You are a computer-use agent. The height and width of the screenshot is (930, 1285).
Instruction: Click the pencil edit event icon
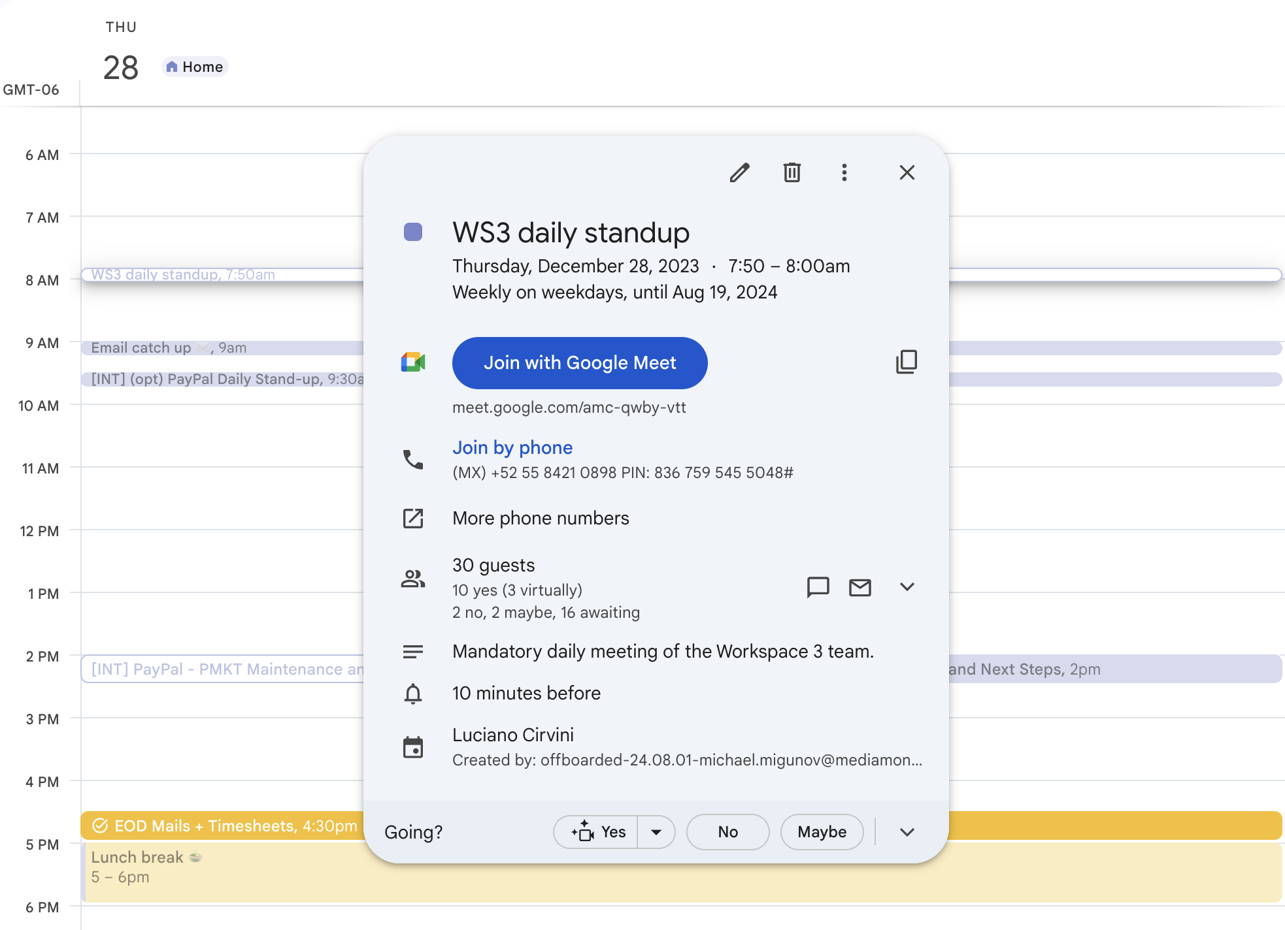[739, 172]
